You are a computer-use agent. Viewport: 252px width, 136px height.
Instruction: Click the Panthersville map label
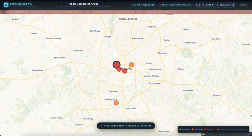click(x=154, y=83)
